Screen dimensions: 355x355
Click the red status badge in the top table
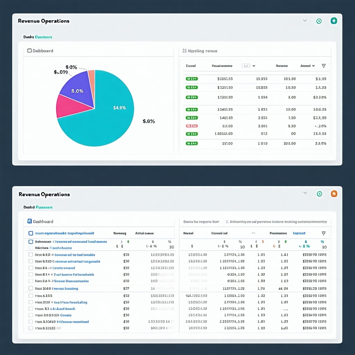pos(191,126)
